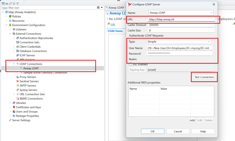Click the Users and Groups icon

point(14,111)
